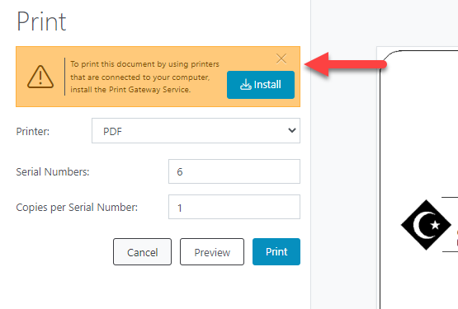
Task: Click the orange banner's vertical divider line
Action: point(64,77)
